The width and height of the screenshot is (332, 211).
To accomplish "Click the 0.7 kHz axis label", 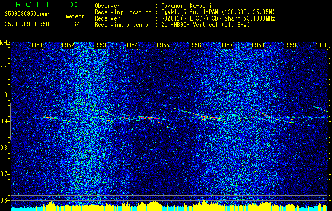I will coord(5,174).
